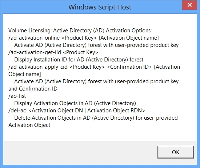The image size is (200, 168).
Task: Click the /ad-activation-online option text
Action: tap(34, 38)
